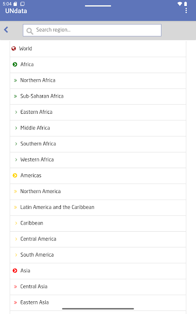Tap the top drag handle bar

(98, 6)
